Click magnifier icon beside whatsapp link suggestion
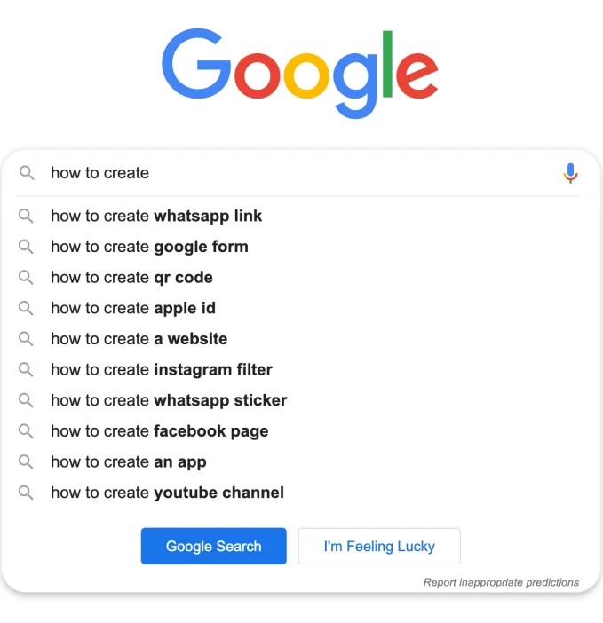The height and width of the screenshot is (623, 603). pos(27,216)
